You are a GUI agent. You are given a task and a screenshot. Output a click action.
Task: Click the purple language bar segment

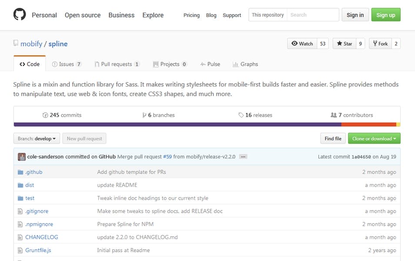point(177,124)
